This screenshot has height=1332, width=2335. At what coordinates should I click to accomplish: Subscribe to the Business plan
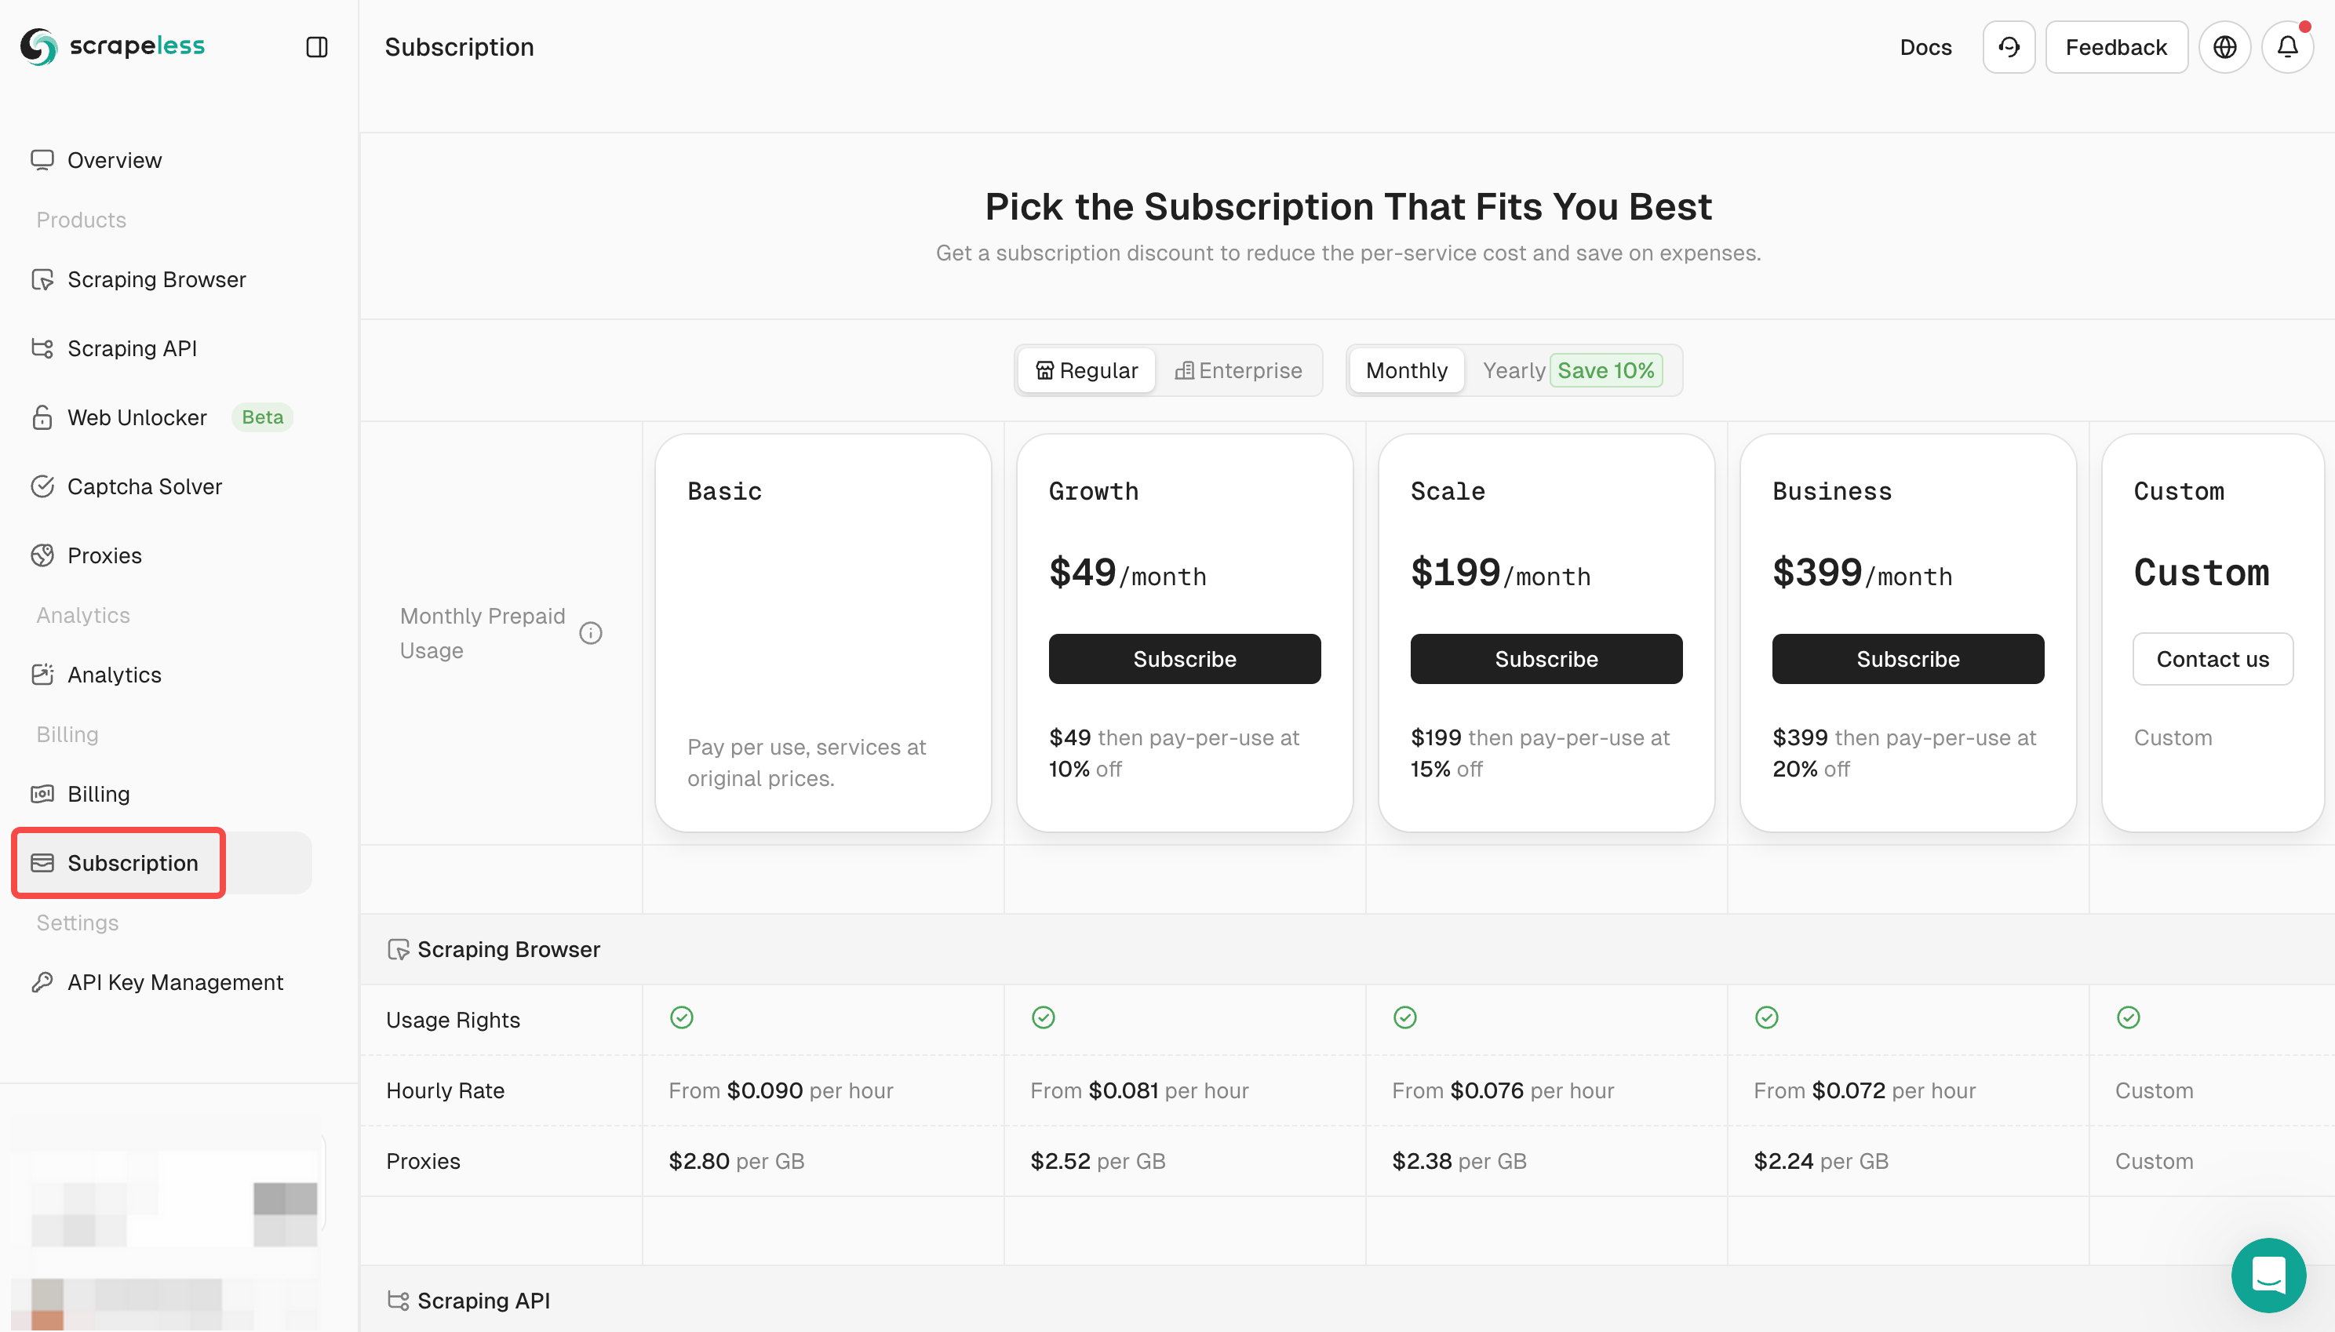point(1907,659)
